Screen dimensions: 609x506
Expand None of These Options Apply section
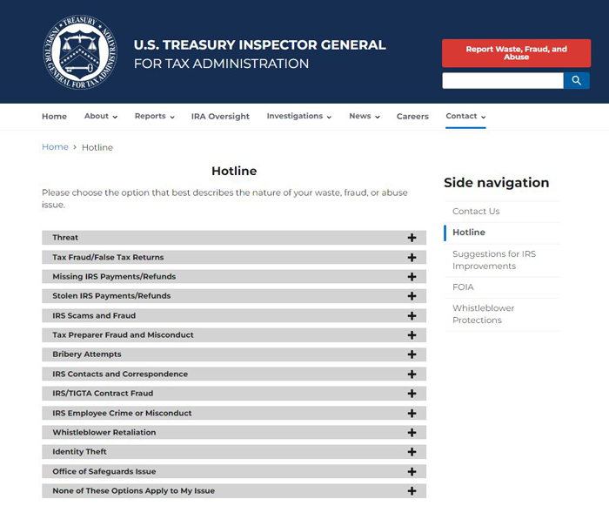pyautogui.click(x=234, y=491)
